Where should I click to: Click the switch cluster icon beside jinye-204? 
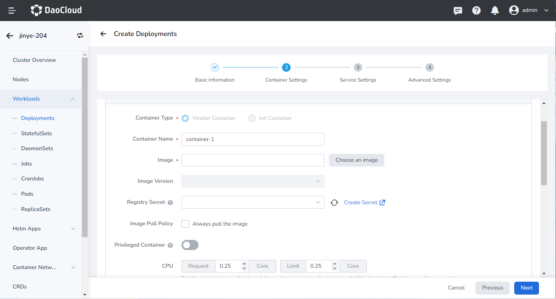pyautogui.click(x=80, y=36)
